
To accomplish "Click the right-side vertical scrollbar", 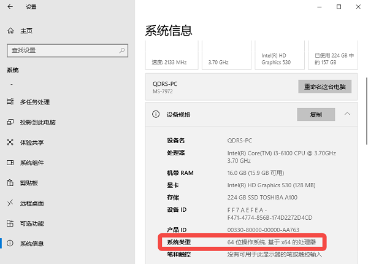I will [366, 111].
